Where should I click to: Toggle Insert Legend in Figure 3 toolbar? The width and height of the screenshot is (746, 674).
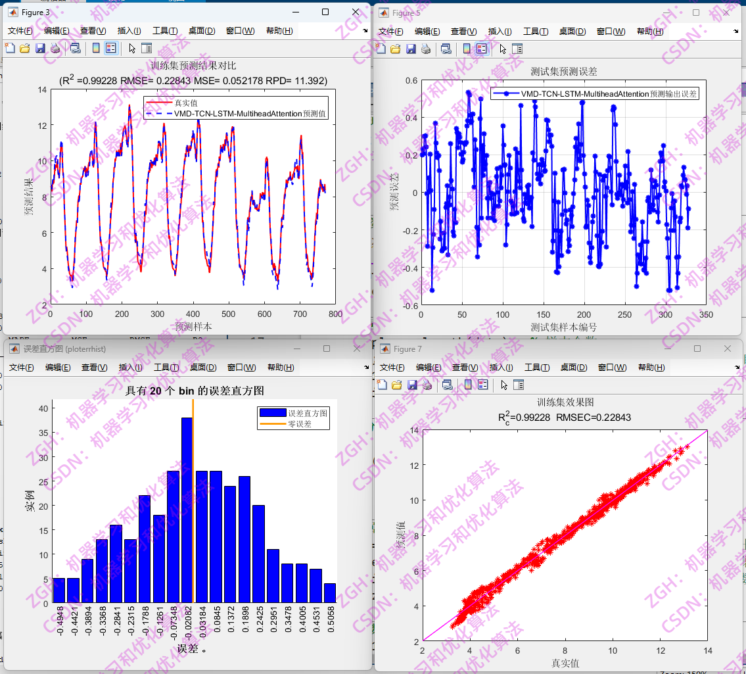(111, 48)
